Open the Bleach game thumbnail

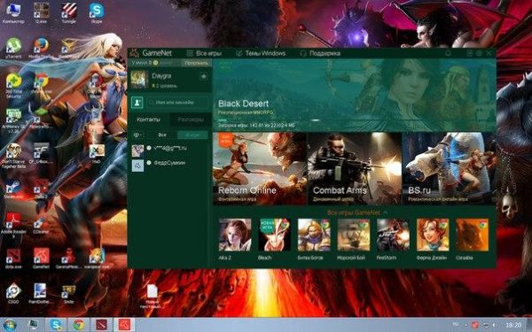click(275, 235)
